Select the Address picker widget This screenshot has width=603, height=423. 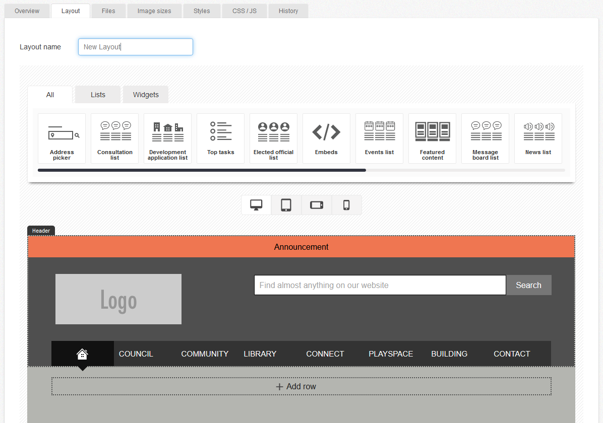tap(62, 138)
